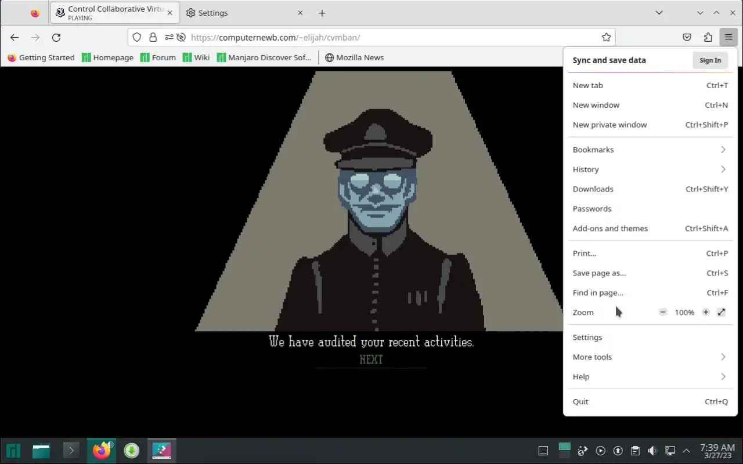The width and height of the screenshot is (743, 464).
Task: Click Sign In in the menu
Action: coord(710,60)
